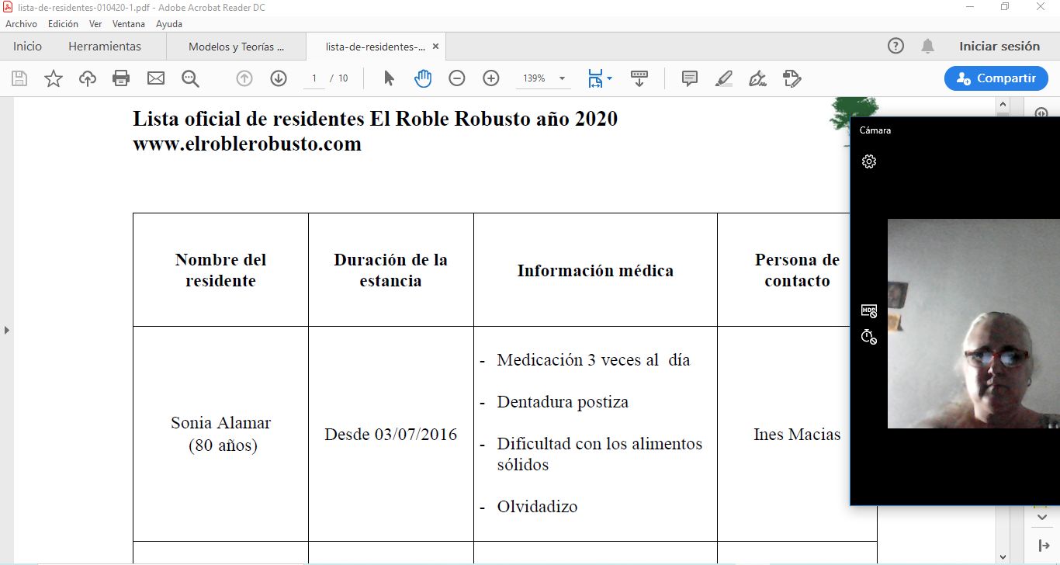
Task: Send file by email envelope icon
Action: click(156, 78)
